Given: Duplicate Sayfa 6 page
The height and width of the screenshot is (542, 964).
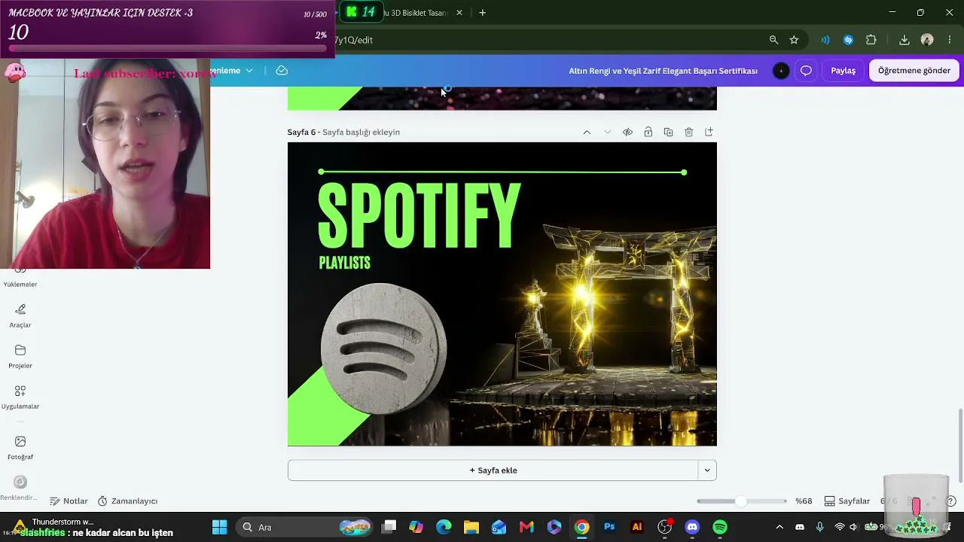Looking at the screenshot, I should (668, 132).
